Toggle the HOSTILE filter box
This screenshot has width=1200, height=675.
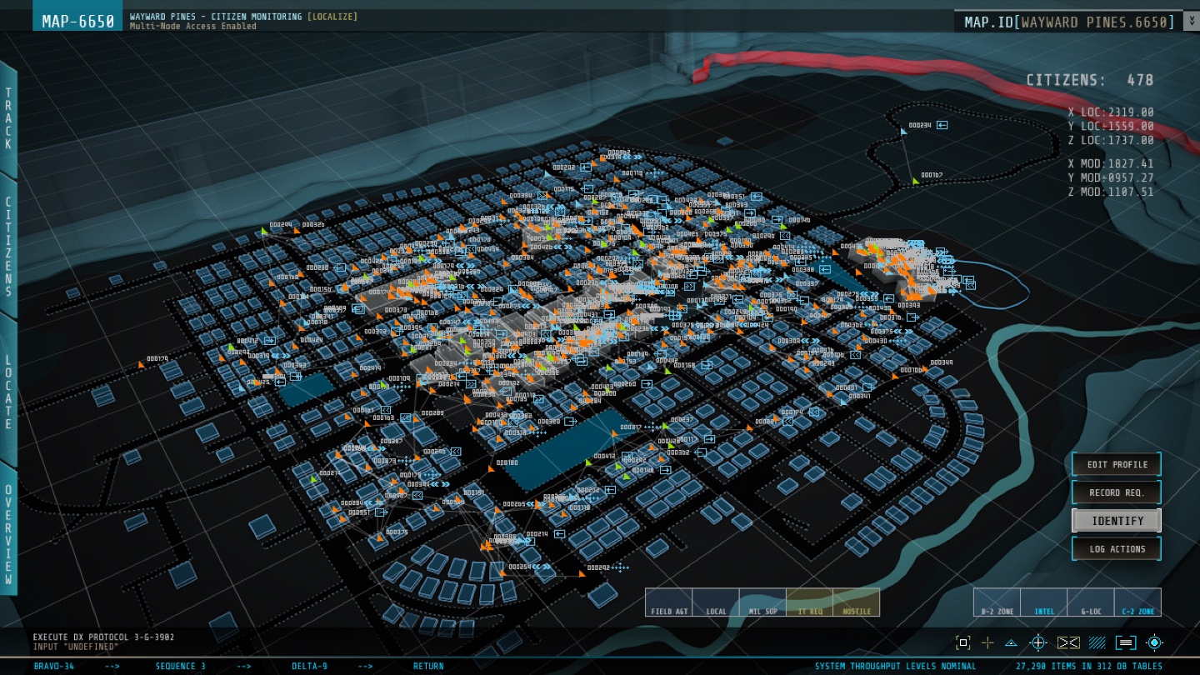point(857,602)
